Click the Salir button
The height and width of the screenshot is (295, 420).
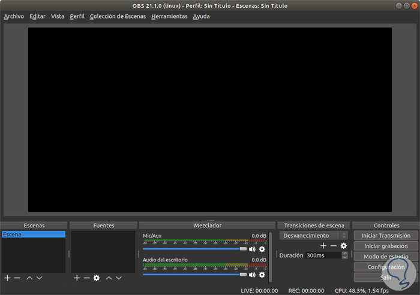(386, 278)
